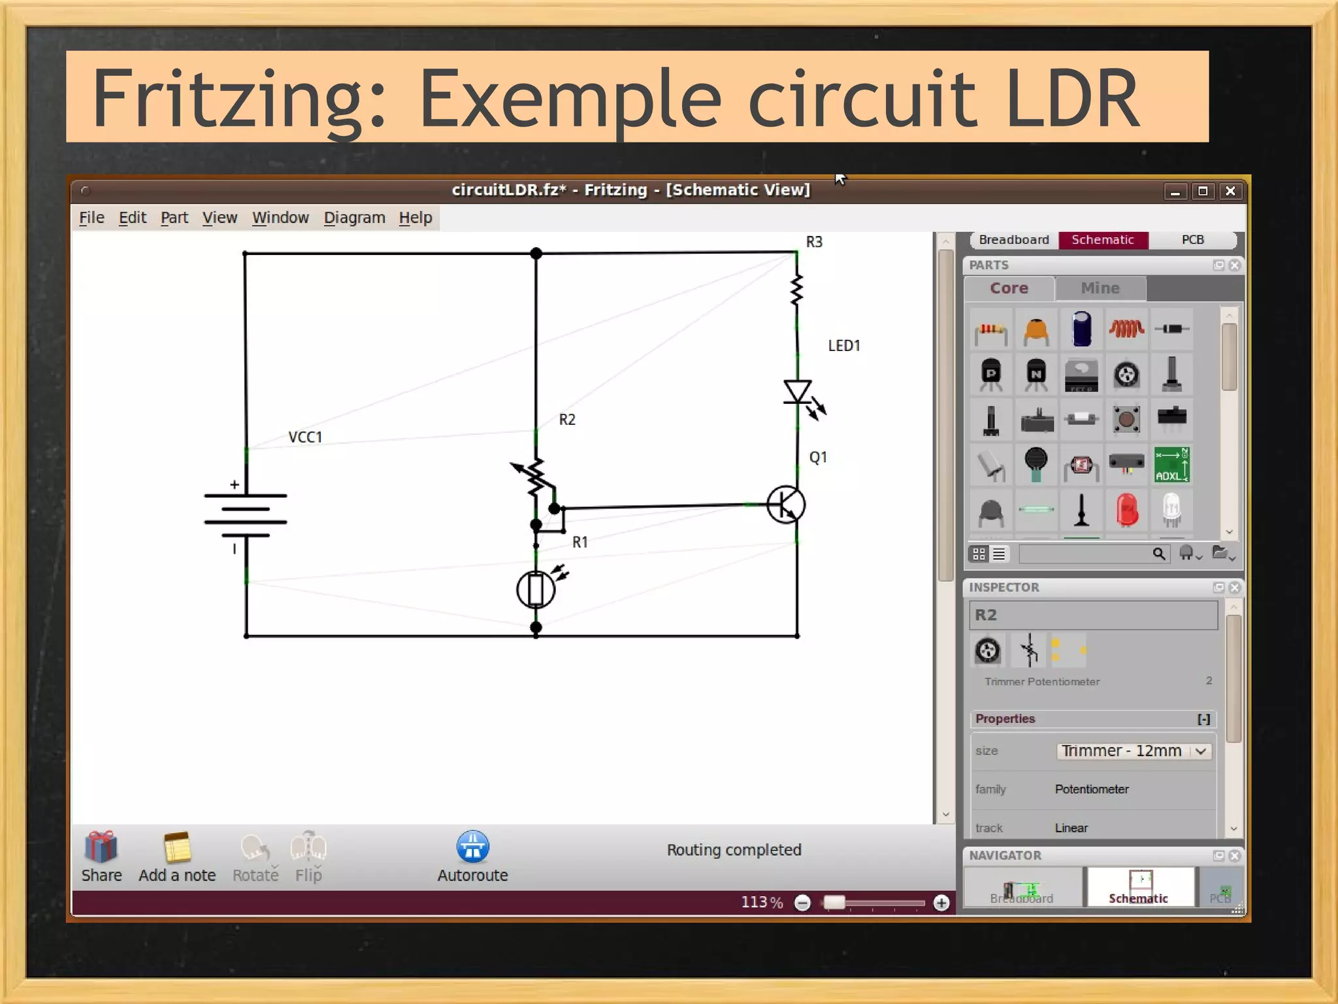Close the Parts panel
This screenshot has height=1004, width=1338.
pos(1234,265)
